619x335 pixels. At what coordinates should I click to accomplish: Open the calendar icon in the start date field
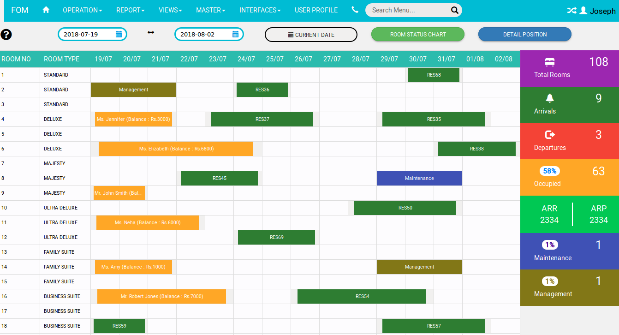(119, 34)
